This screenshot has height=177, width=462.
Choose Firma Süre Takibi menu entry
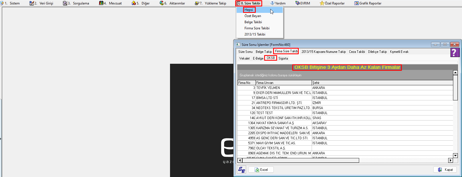260,28
